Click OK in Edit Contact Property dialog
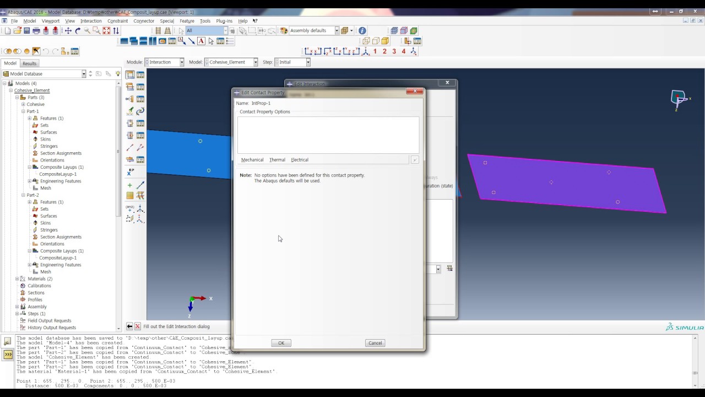705x397 pixels. pos(281,343)
